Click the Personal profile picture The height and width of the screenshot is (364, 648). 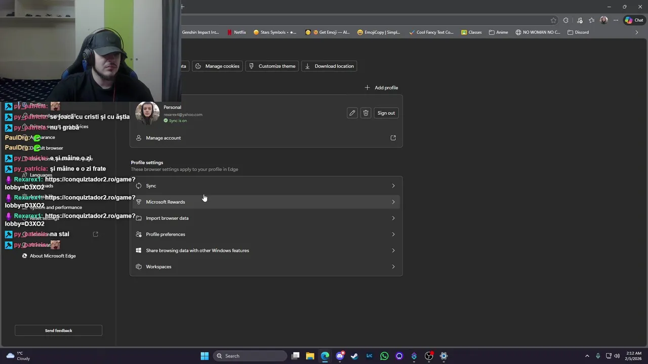coord(147,113)
